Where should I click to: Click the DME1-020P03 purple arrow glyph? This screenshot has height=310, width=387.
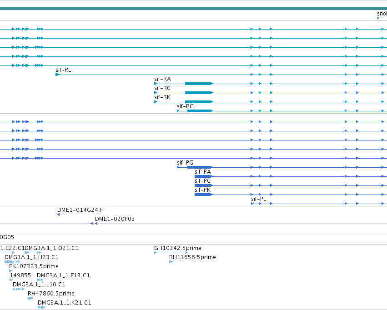tap(96, 224)
